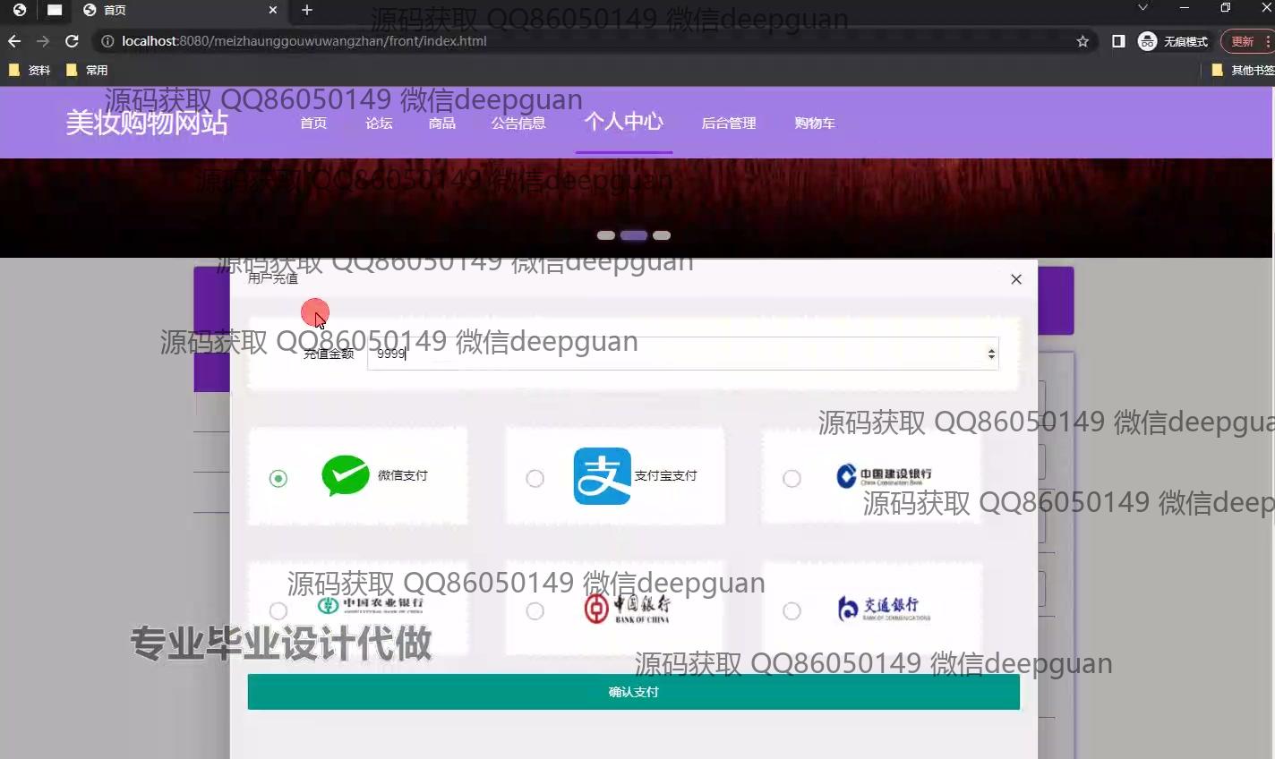Click the 充值金额 label
The width and height of the screenshot is (1275, 759).
tap(329, 354)
